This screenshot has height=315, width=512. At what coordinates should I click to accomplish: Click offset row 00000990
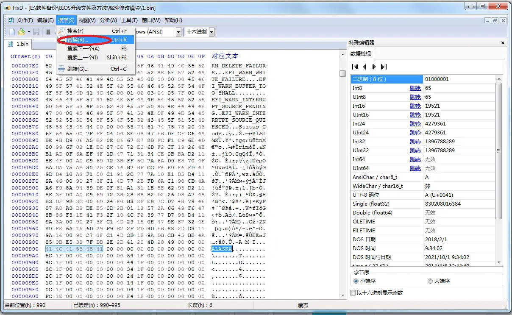[25, 249]
